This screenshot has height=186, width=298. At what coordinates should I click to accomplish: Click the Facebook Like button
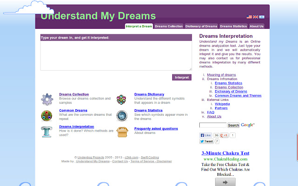206,135
